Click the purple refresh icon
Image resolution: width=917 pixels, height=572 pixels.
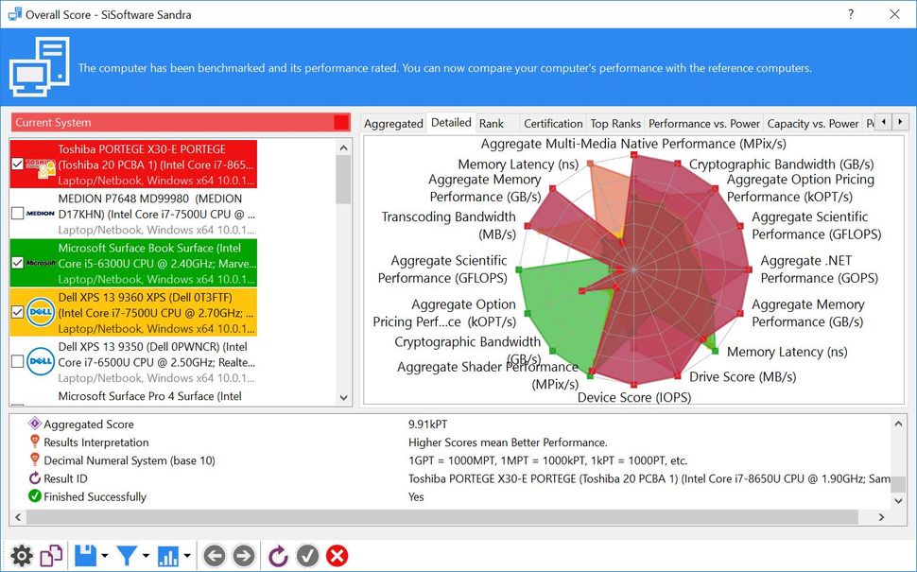[278, 556]
